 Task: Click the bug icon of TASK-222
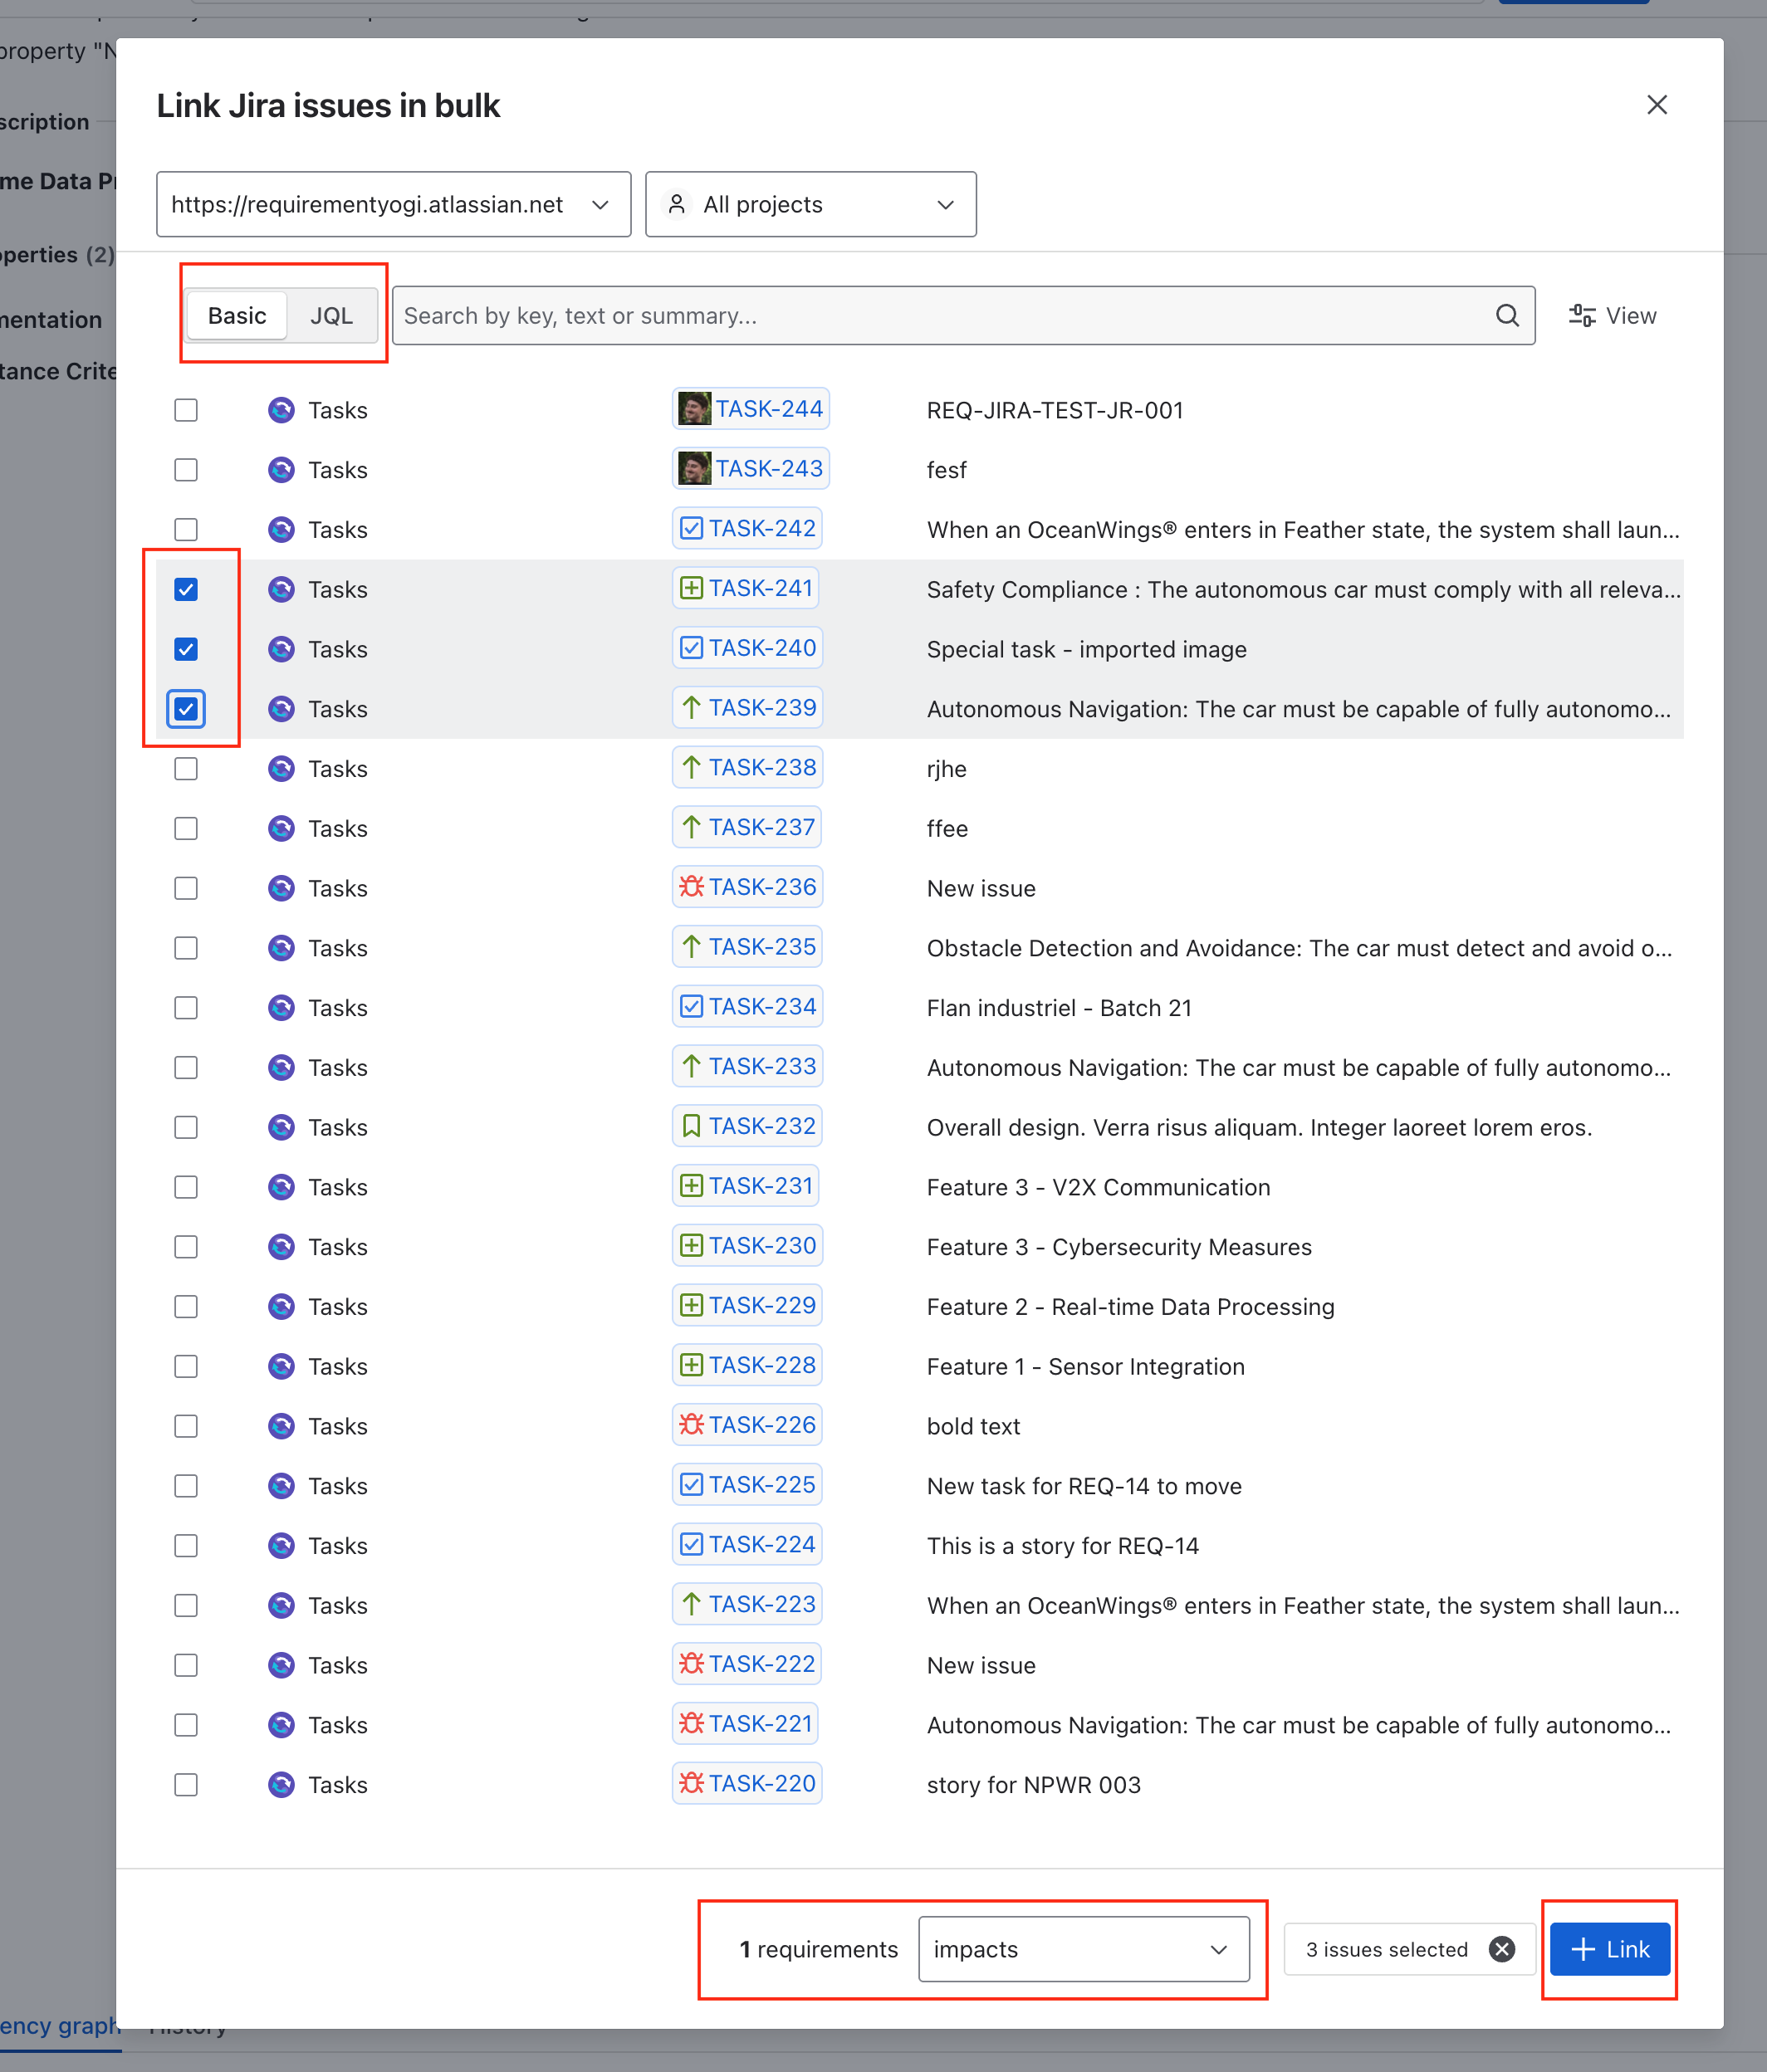coord(691,1664)
